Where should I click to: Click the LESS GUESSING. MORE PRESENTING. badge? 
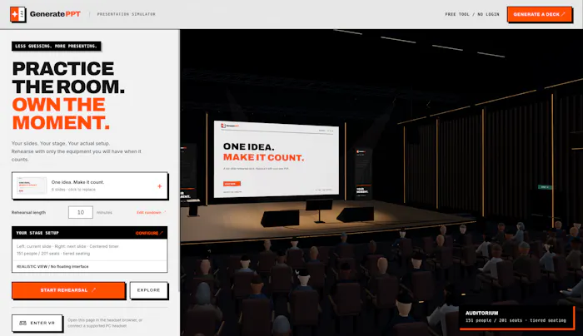(56, 46)
